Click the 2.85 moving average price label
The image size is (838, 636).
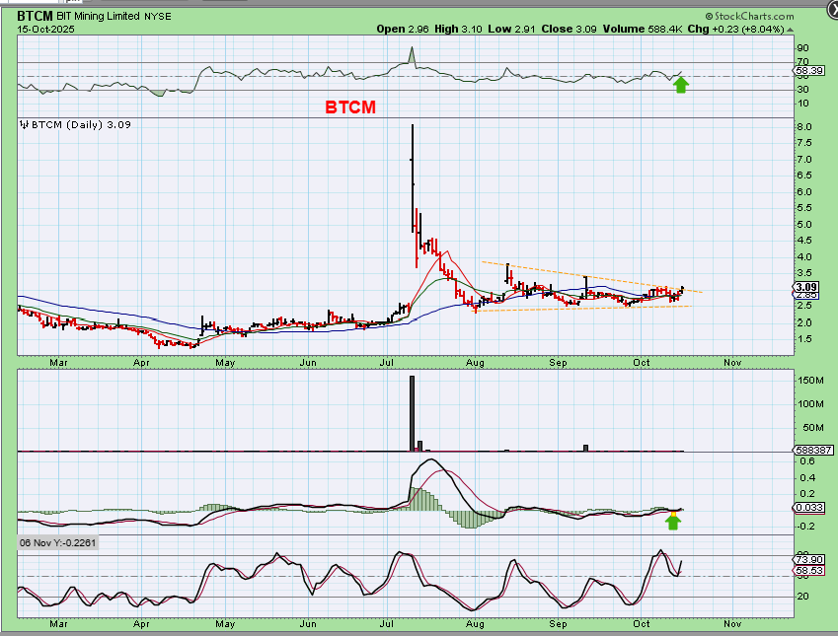tap(806, 295)
